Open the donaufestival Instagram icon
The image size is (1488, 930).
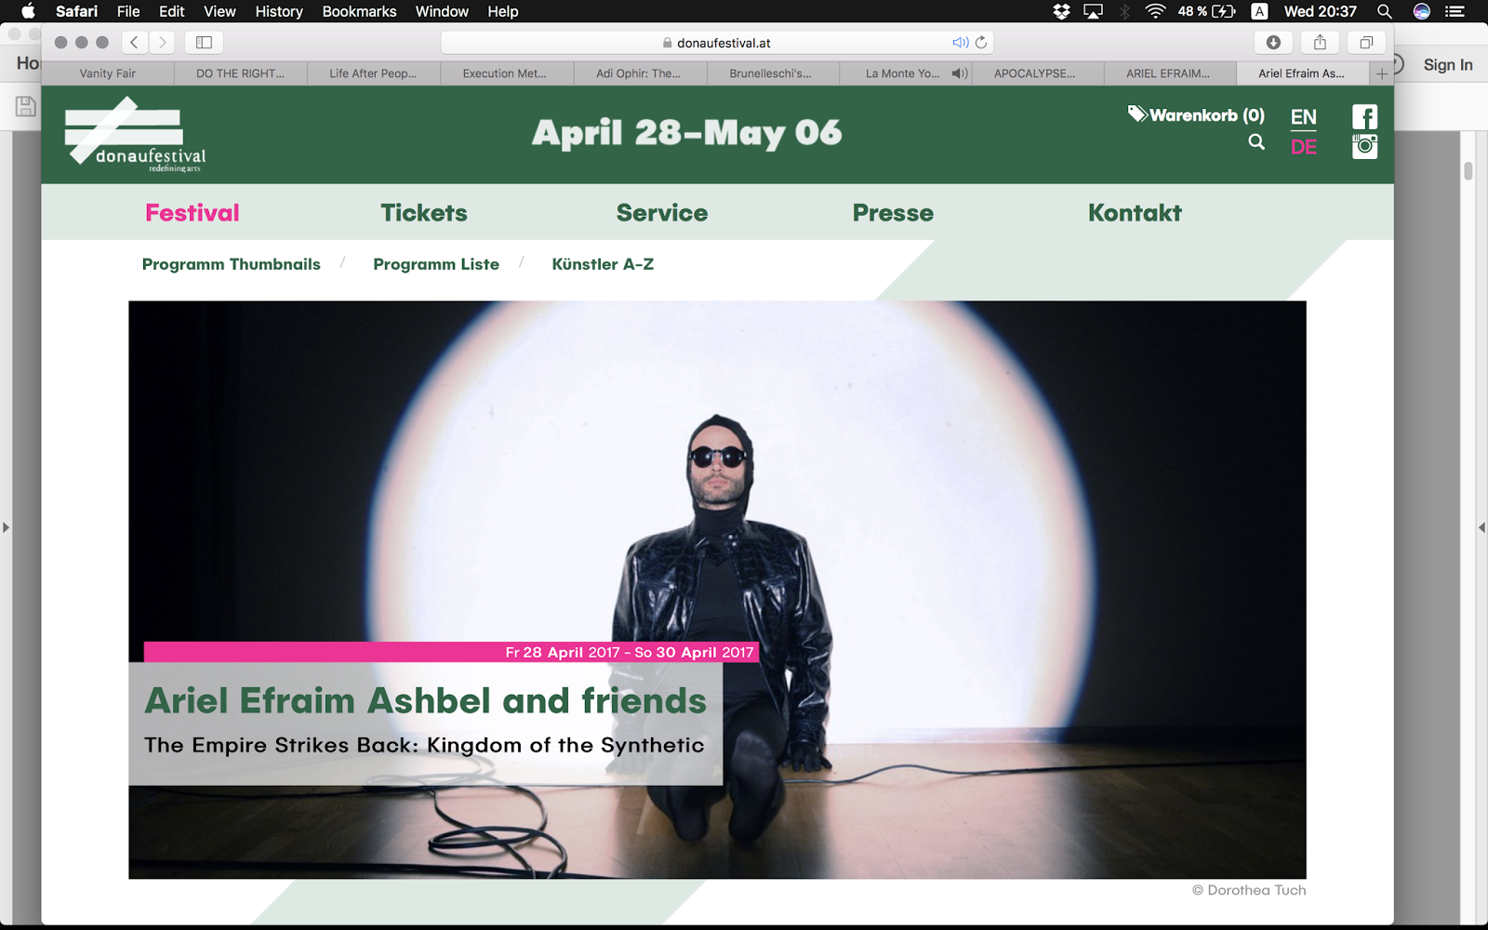click(1364, 147)
